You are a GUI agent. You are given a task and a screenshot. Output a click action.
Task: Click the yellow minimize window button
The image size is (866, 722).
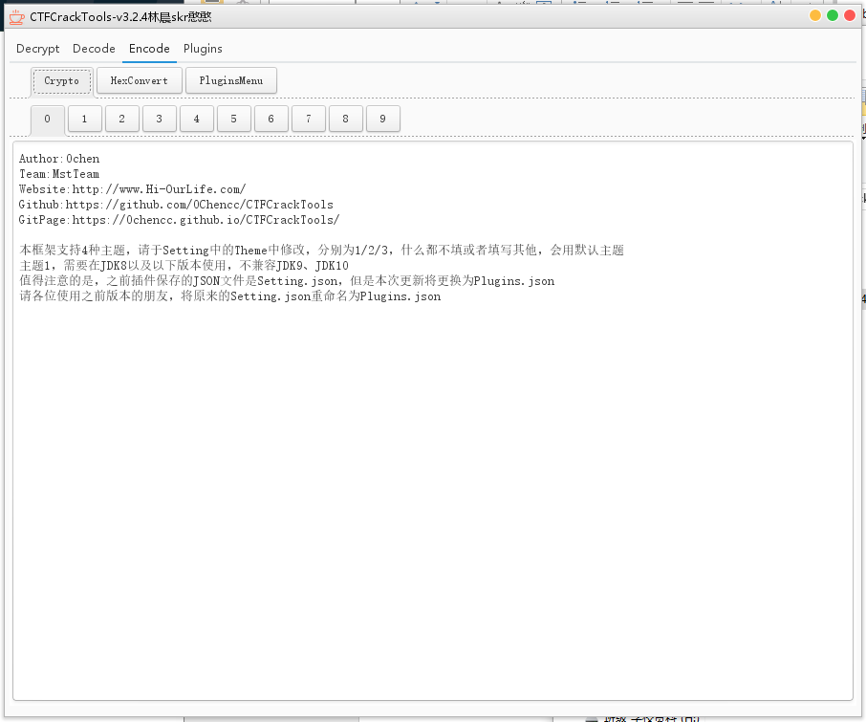pos(815,15)
